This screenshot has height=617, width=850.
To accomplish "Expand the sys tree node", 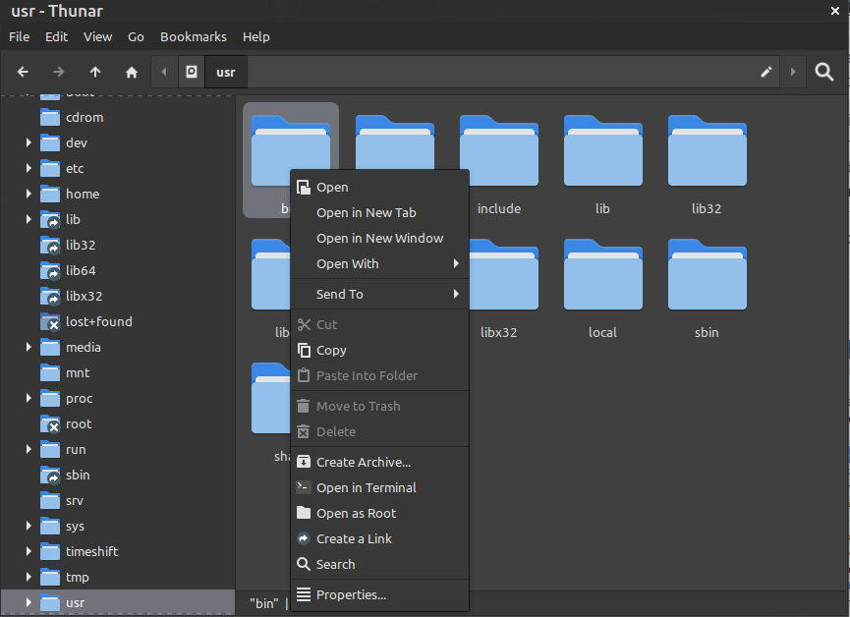I will (28, 526).
